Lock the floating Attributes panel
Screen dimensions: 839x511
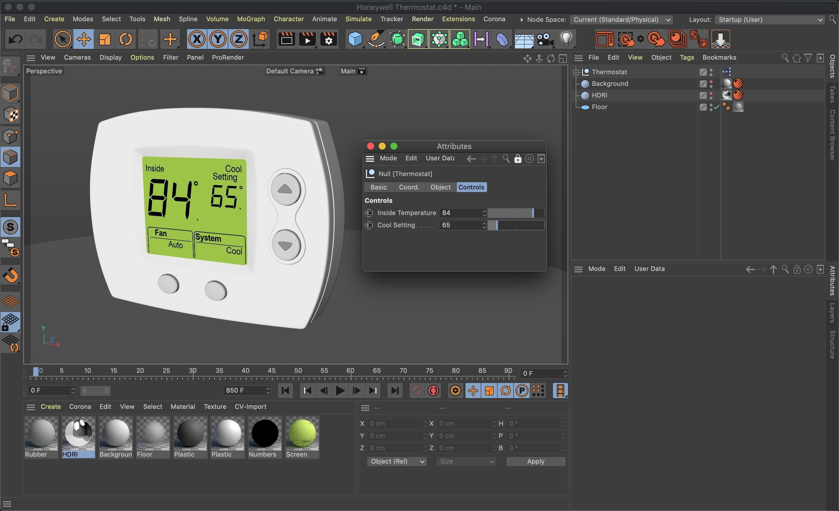tap(518, 159)
